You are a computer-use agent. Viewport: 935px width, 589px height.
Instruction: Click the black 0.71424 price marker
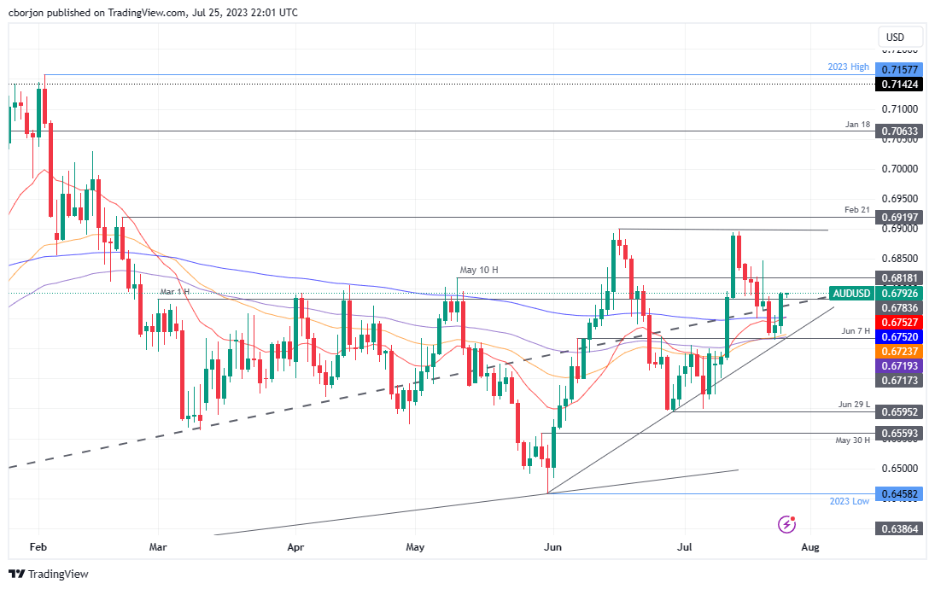tap(898, 85)
